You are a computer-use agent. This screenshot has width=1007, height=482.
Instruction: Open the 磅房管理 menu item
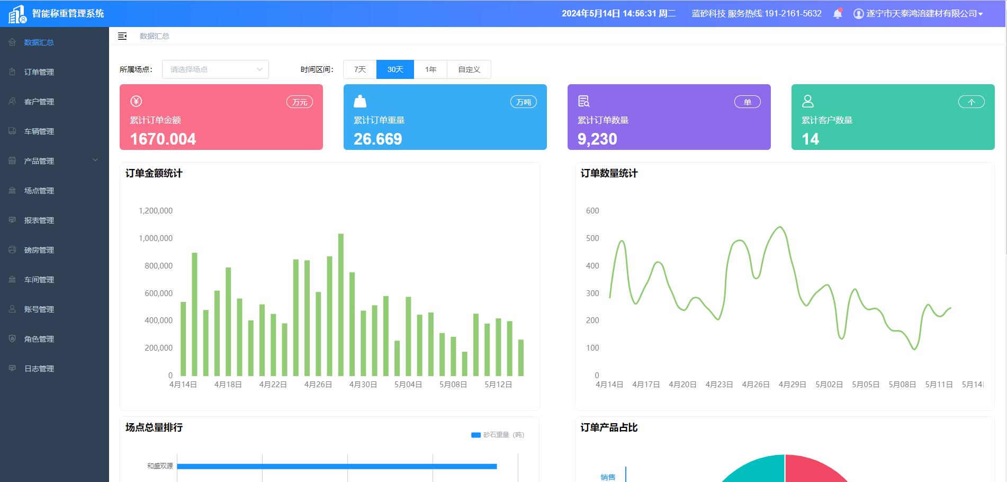pos(55,249)
